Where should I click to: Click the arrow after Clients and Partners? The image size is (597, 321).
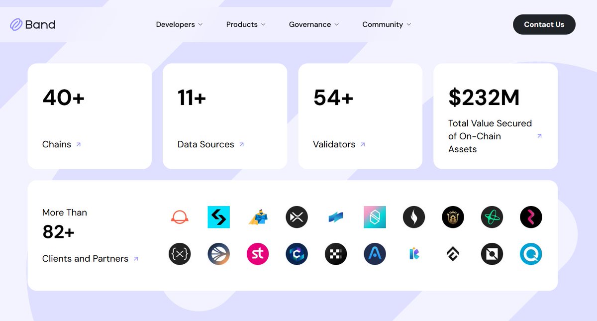136,259
